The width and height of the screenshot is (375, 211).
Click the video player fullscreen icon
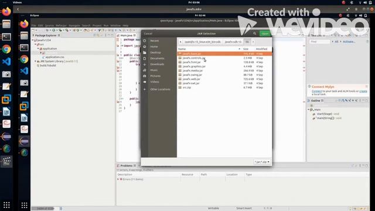pyautogui.click(x=348, y=9)
